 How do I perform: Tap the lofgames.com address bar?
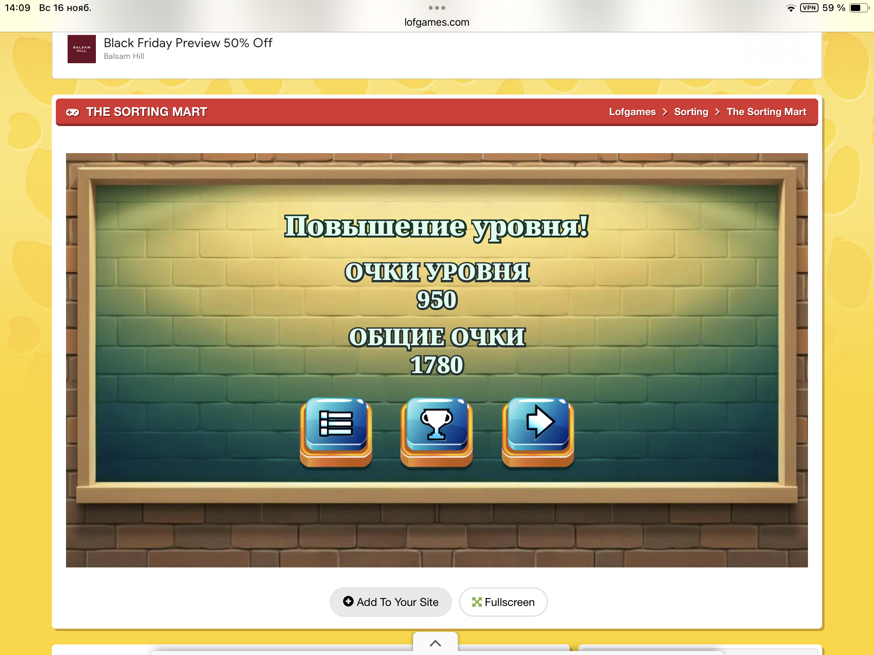coord(437,22)
